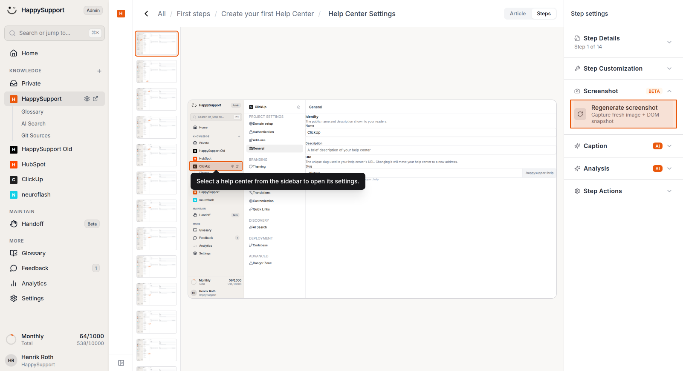Image resolution: width=683 pixels, height=371 pixels.
Task: Expand the Step Actions section
Action: [669, 191]
